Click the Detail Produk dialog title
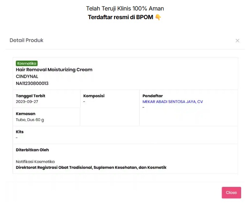The height and width of the screenshot is (211, 252). click(x=26, y=40)
